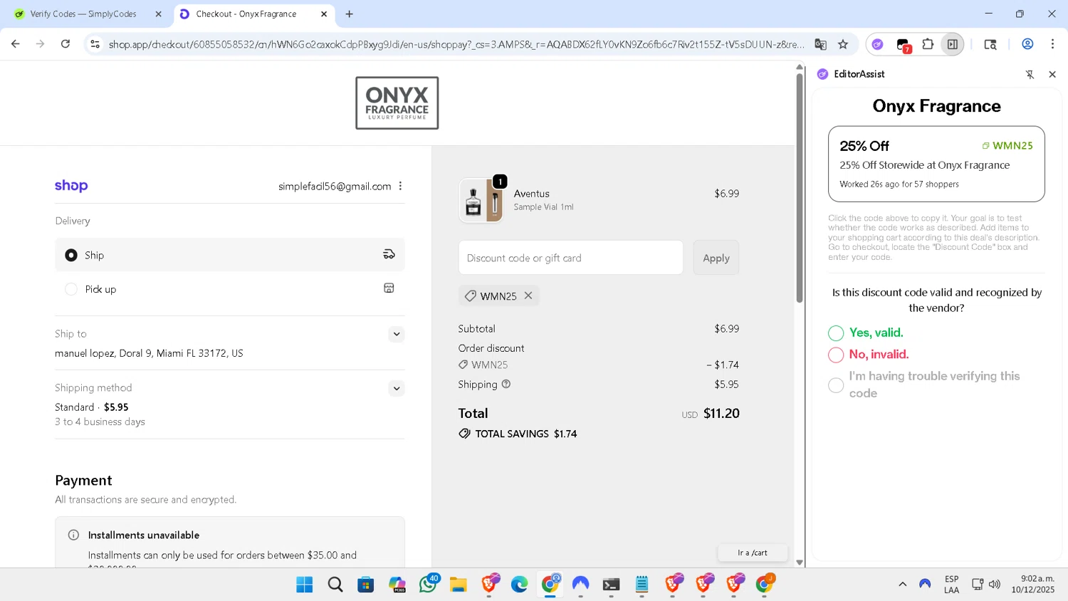This screenshot has height=601, width=1068.
Task: Select "I'm having trouble verifying this code"
Action: coord(836,385)
